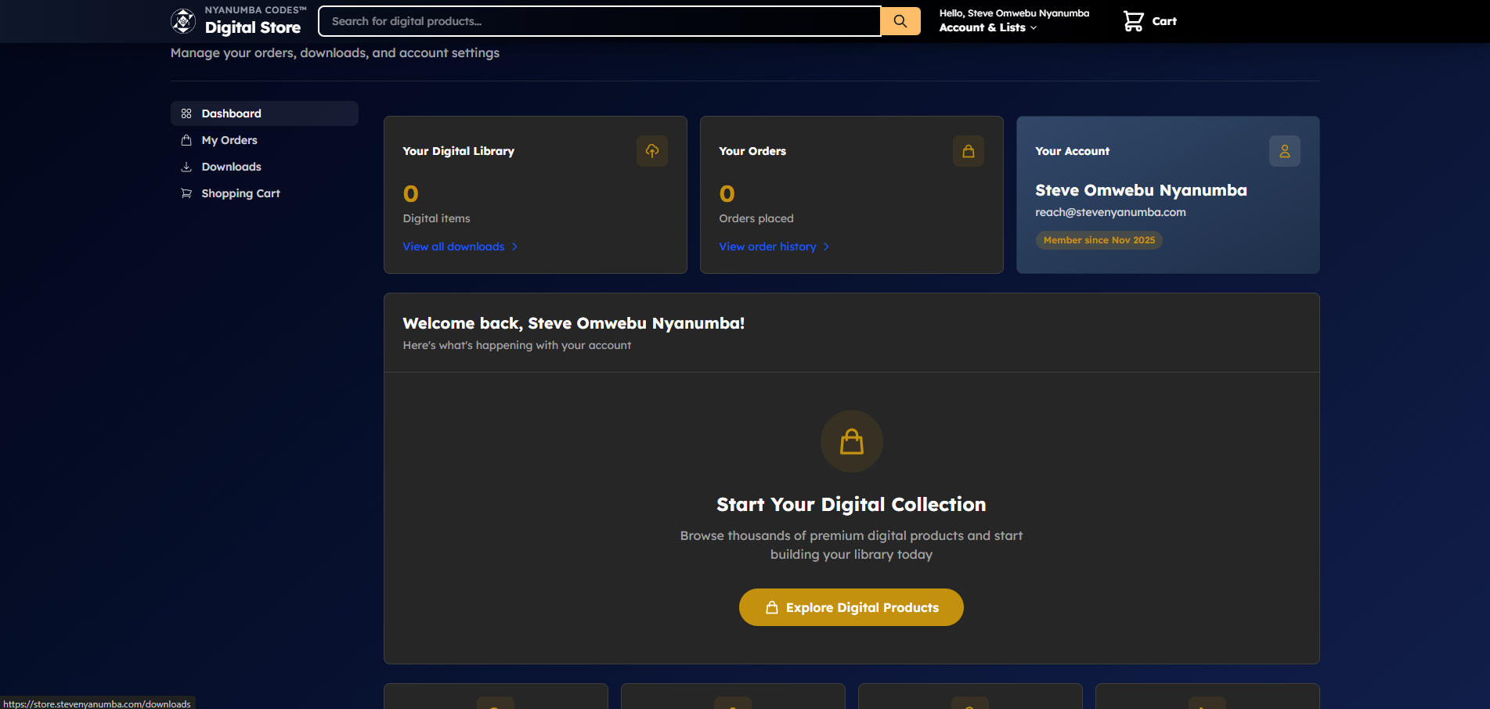Click the Downloads arrow icon in sidebar

(x=186, y=167)
